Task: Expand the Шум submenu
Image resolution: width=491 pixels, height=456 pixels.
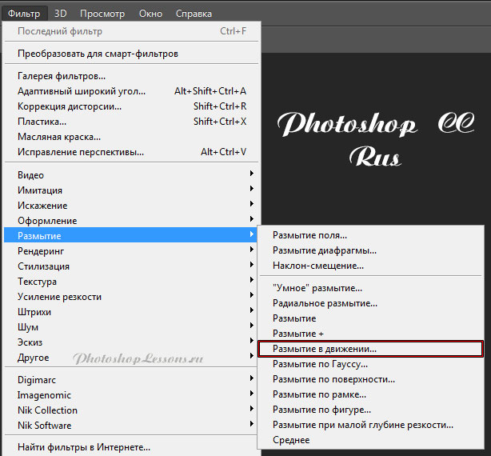Action: pos(131,327)
